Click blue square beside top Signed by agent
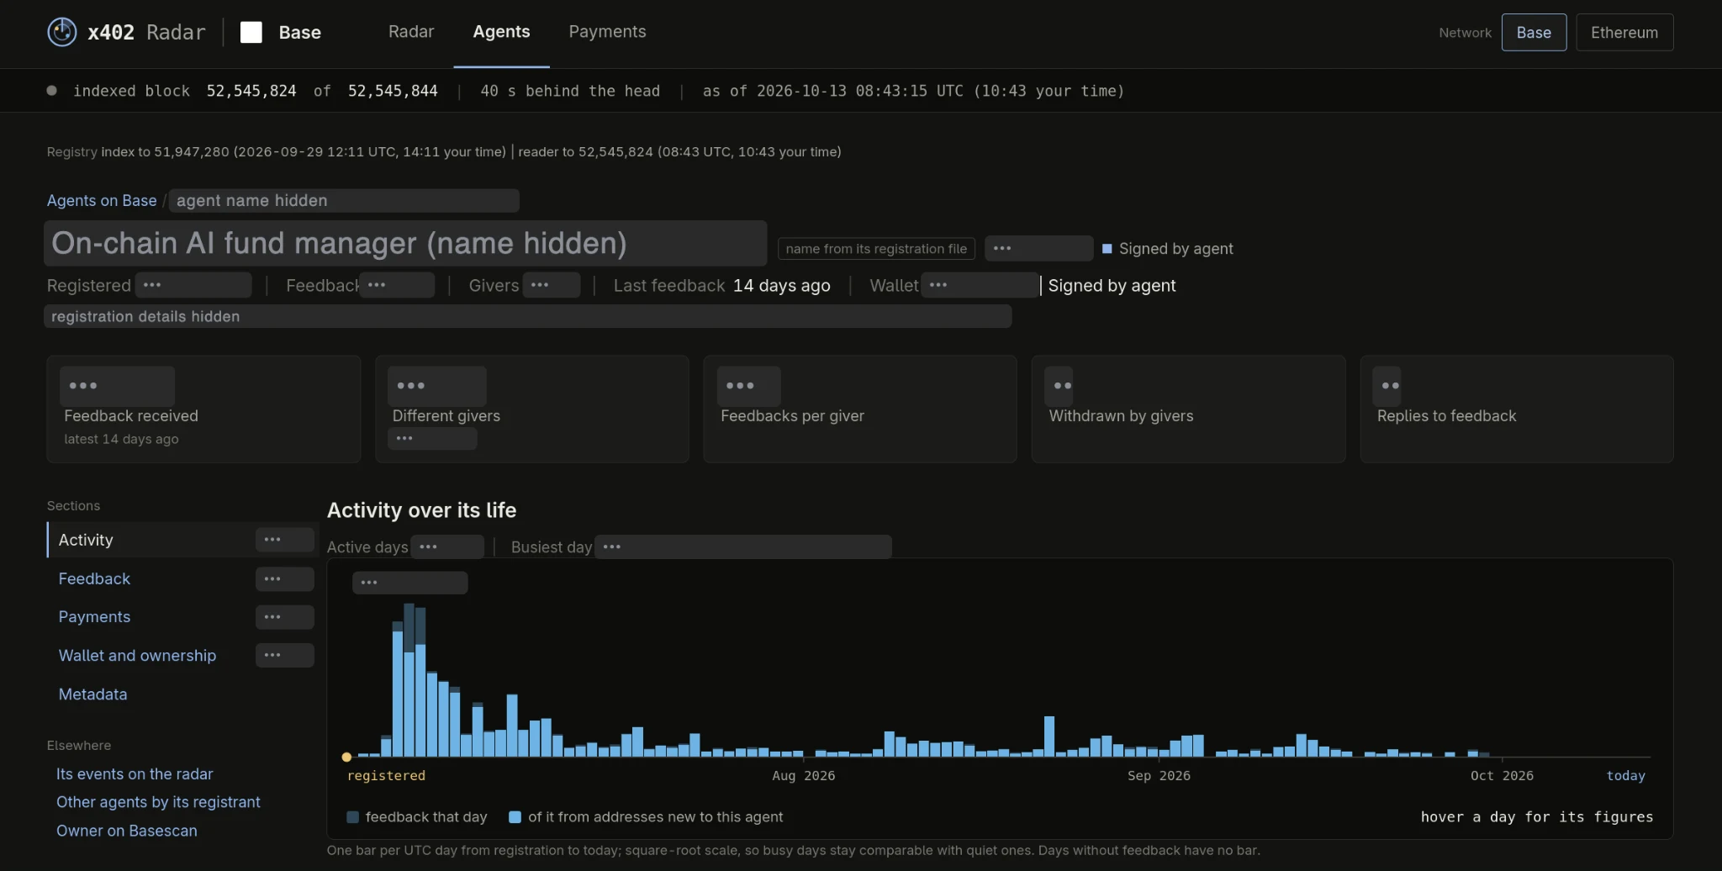This screenshot has height=871, width=1722. coord(1107,249)
